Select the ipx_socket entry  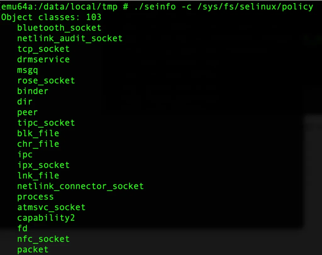tap(43, 165)
